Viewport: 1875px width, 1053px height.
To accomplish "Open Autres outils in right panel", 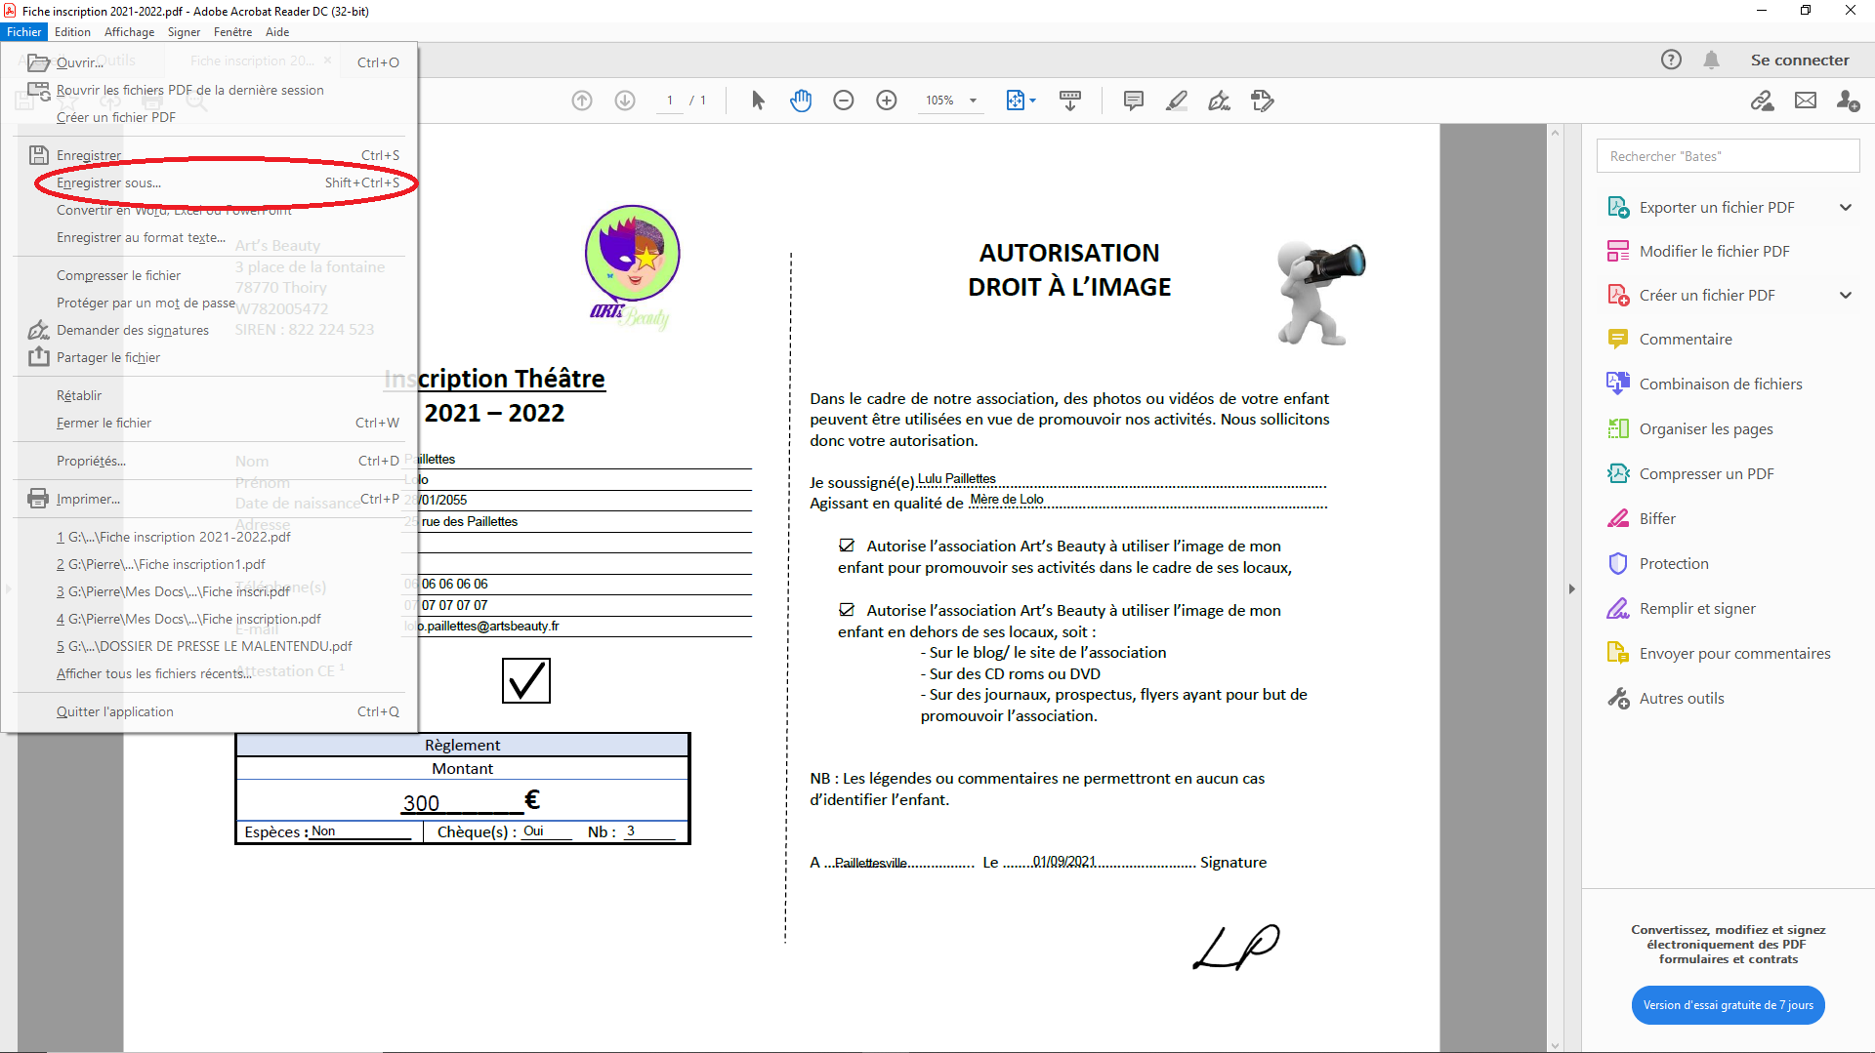I will pyautogui.click(x=1681, y=699).
